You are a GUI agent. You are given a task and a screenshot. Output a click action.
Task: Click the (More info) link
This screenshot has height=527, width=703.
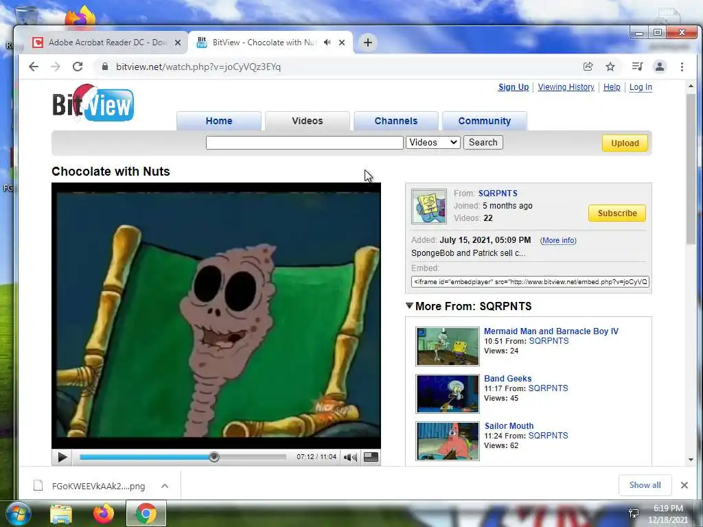(558, 240)
